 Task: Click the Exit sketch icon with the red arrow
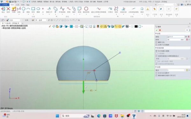pos(3,9)
